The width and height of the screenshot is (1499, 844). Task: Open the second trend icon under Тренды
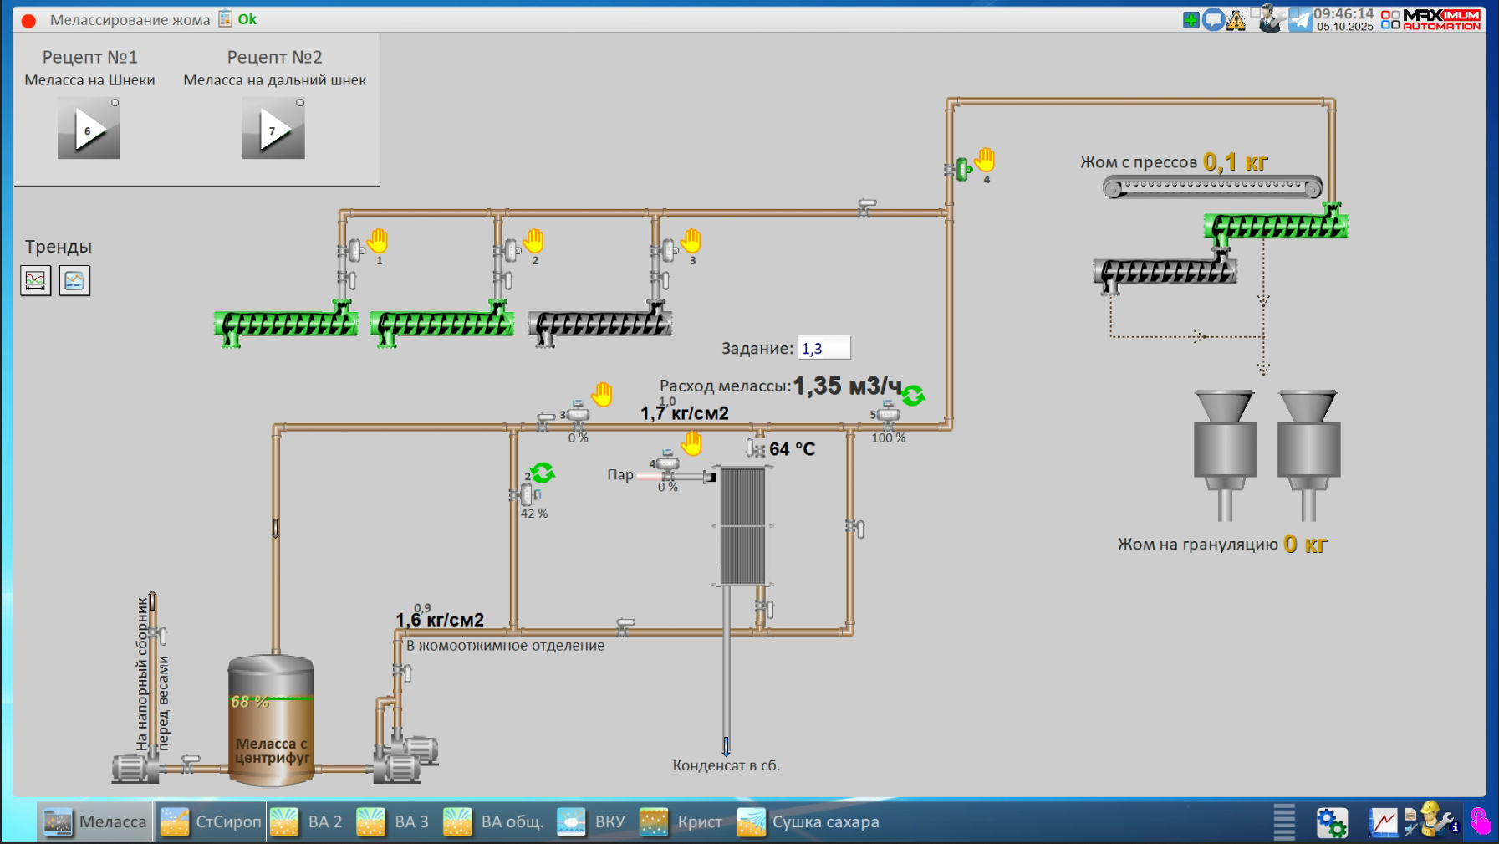tap(74, 280)
